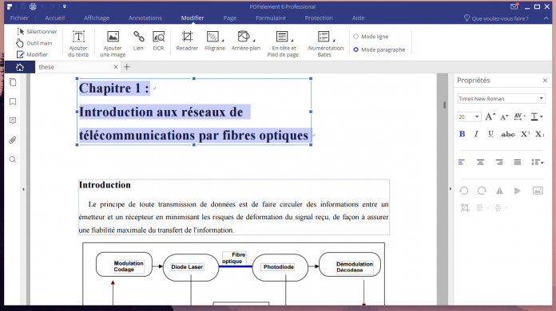Go to the home tab icon
This screenshot has width=556, height=311.
tap(20, 67)
